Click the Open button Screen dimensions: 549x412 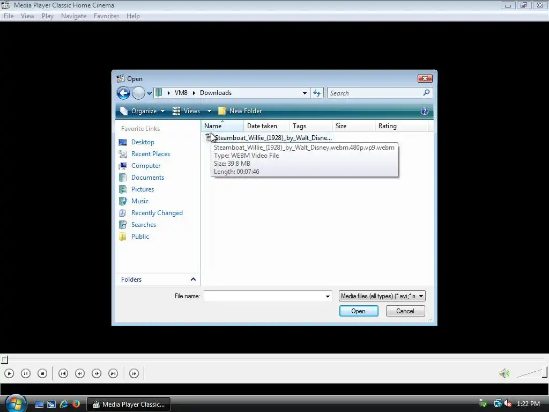pos(359,311)
